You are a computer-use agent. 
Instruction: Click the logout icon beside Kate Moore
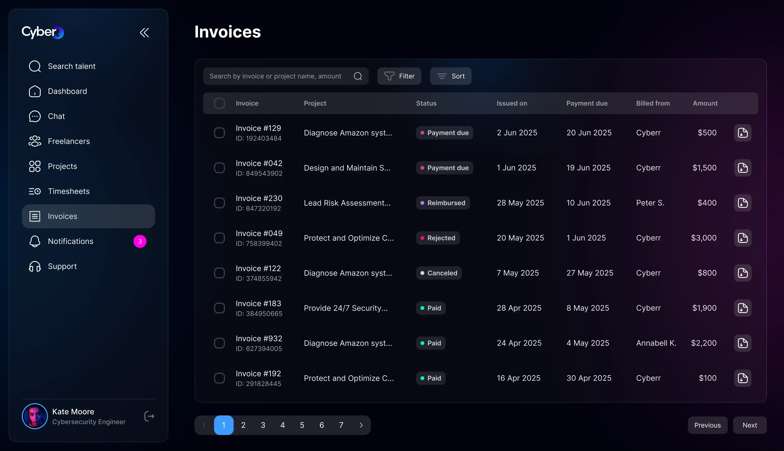[x=149, y=416]
